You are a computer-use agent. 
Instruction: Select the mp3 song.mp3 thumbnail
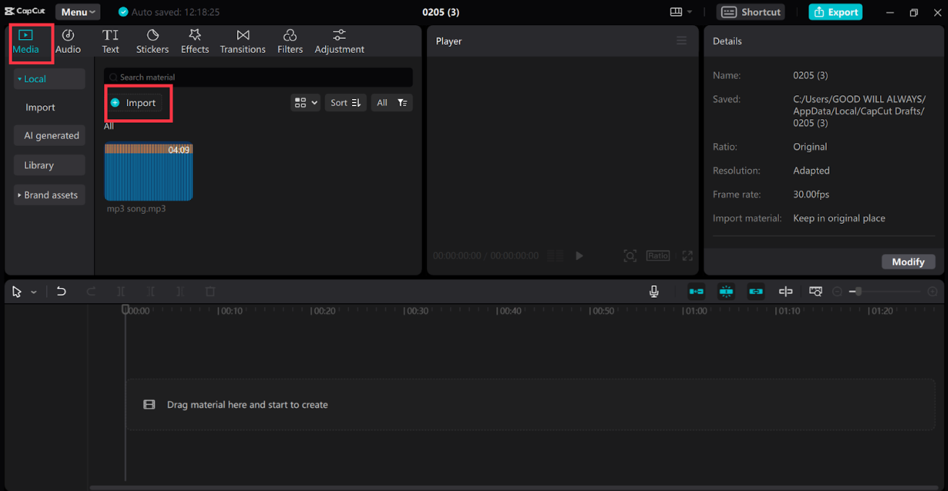pos(148,172)
